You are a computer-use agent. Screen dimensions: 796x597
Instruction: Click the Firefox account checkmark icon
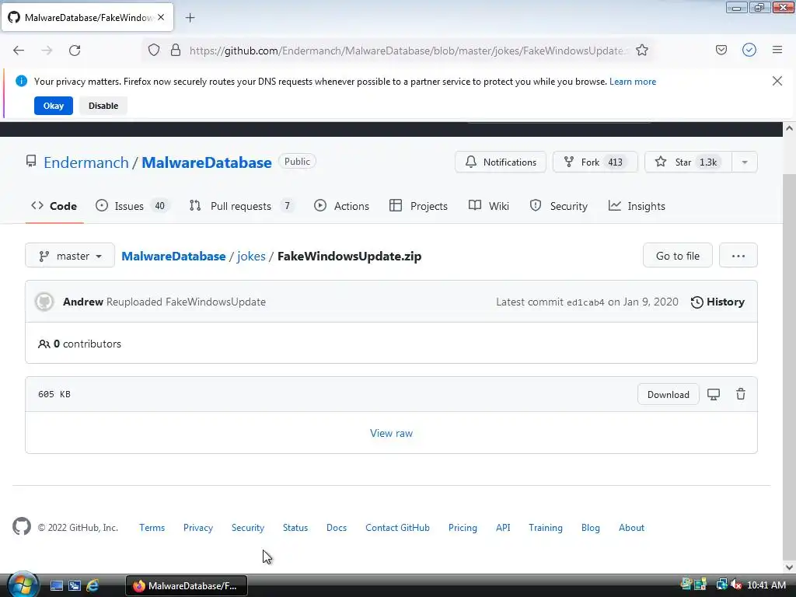click(x=749, y=50)
